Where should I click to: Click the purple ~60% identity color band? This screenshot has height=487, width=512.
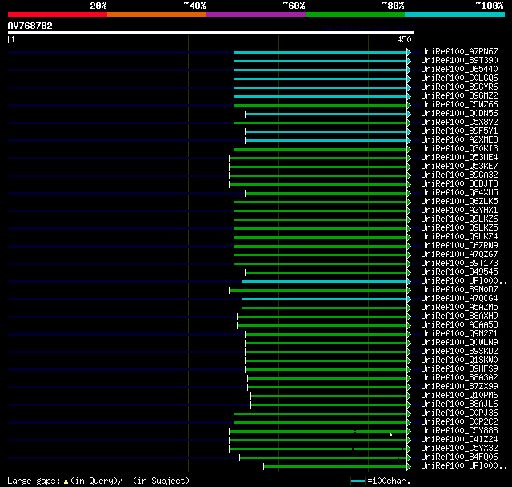[255, 14]
